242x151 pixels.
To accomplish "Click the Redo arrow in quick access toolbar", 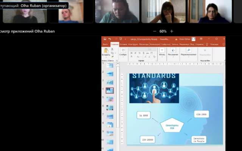I will [116, 39].
